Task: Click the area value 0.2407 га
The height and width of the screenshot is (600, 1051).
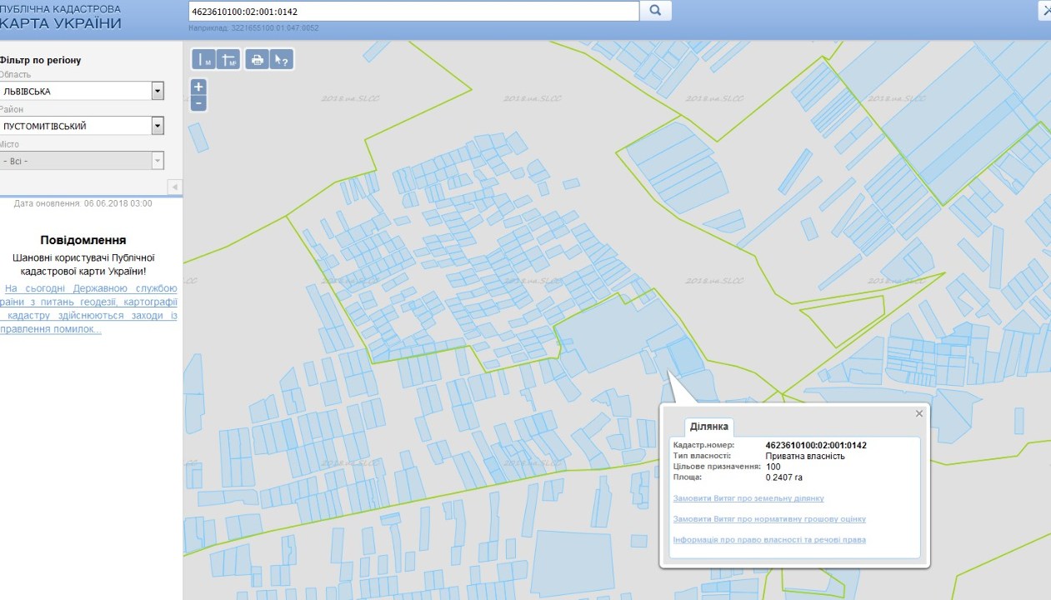Action: point(783,477)
